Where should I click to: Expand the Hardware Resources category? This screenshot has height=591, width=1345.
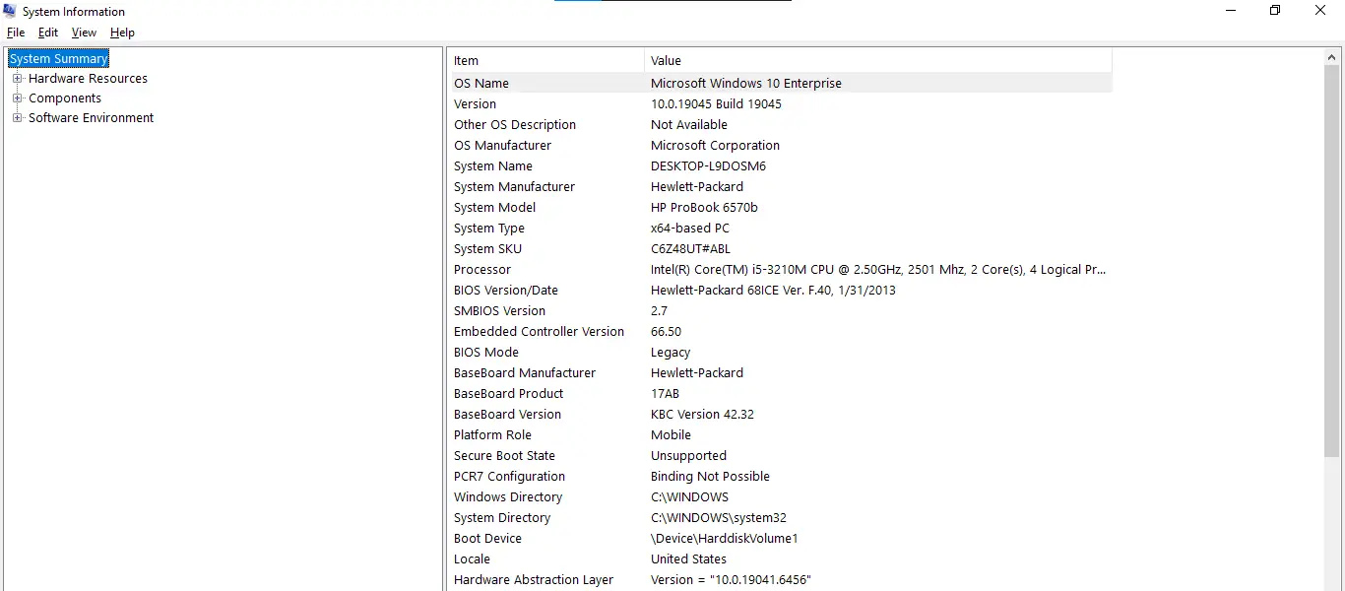pos(17,78)
